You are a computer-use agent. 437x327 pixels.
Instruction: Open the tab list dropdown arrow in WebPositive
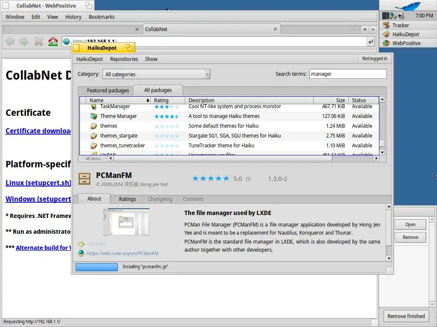tap(373, 29)
